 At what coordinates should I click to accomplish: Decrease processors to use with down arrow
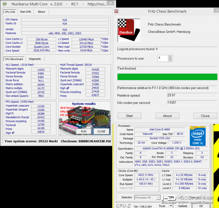170,60
